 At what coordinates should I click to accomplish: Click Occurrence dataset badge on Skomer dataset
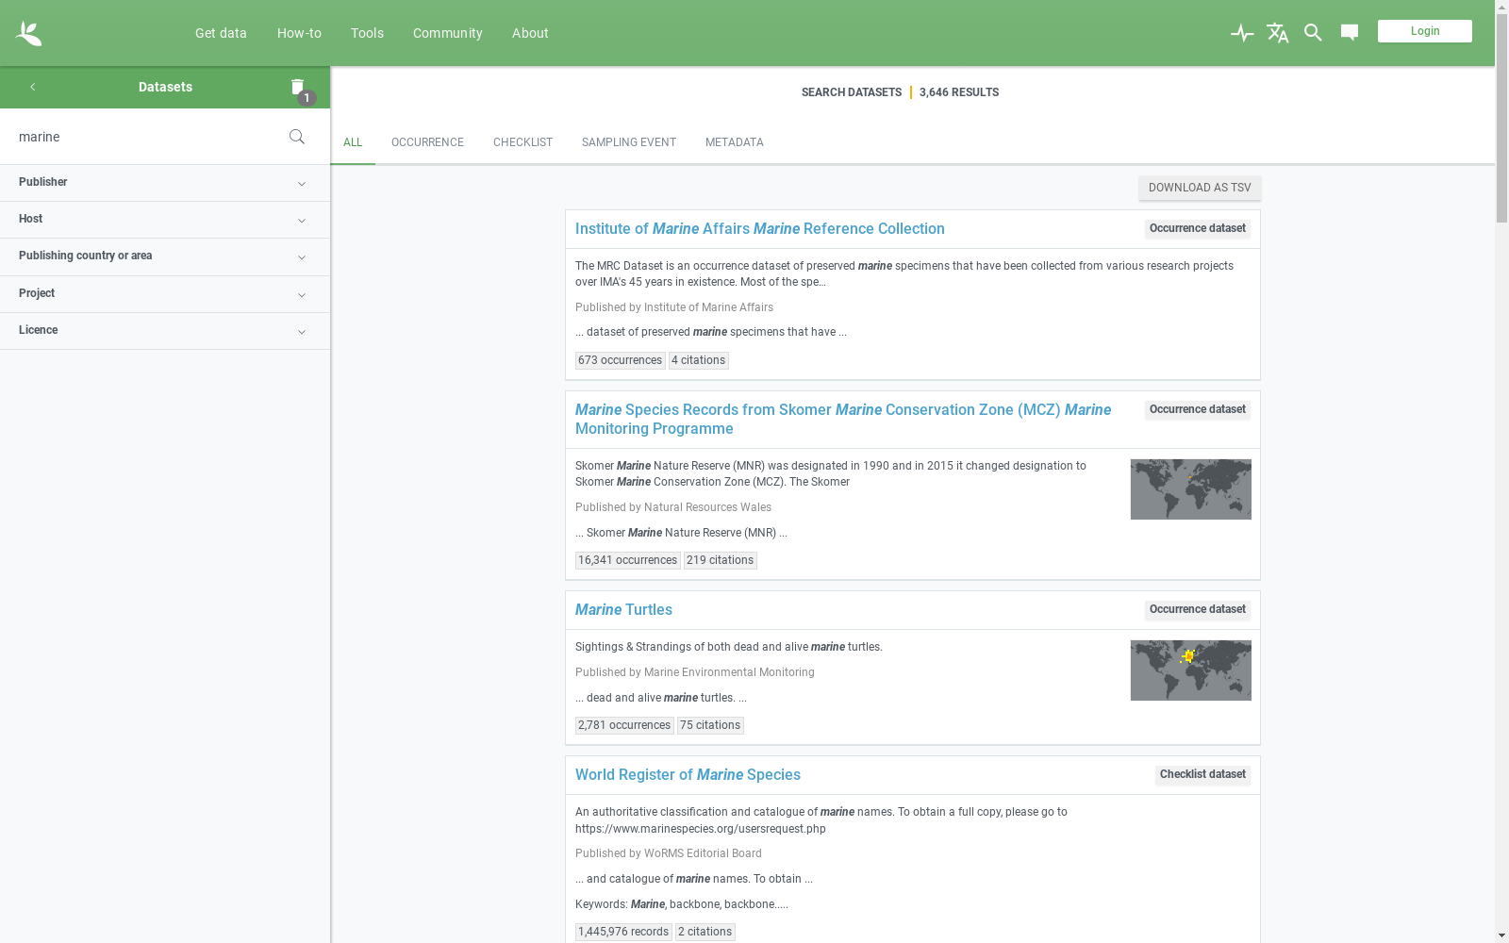1198,410
